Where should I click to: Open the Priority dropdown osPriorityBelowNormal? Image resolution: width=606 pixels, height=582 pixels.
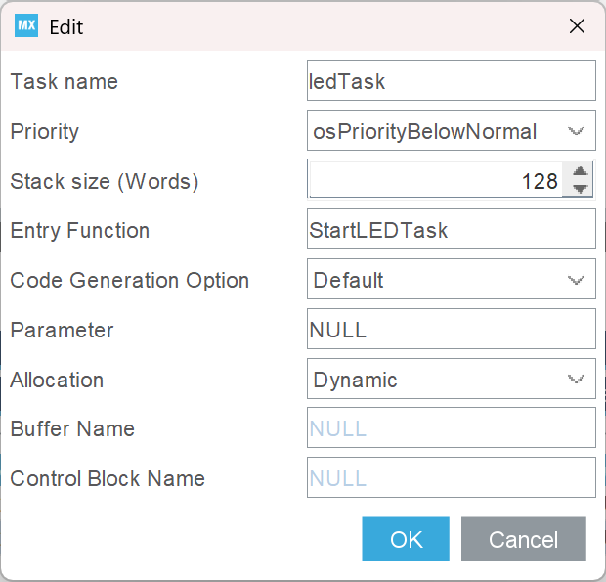point(451,130)
